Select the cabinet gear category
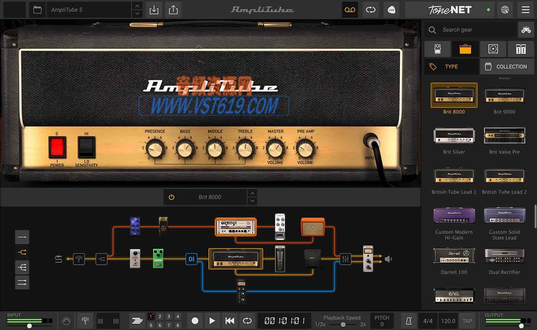 pos(493,49)
